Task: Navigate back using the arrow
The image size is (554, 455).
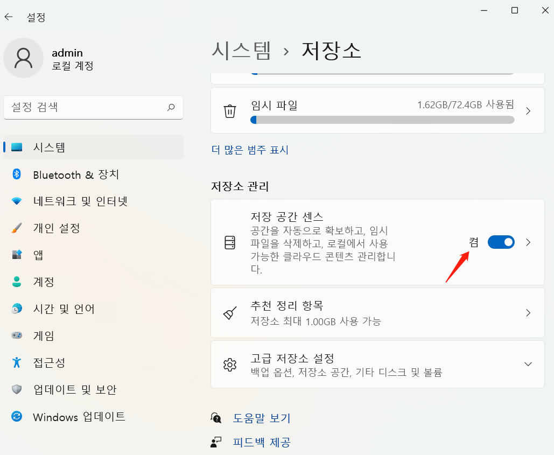Action: [9, 17]
